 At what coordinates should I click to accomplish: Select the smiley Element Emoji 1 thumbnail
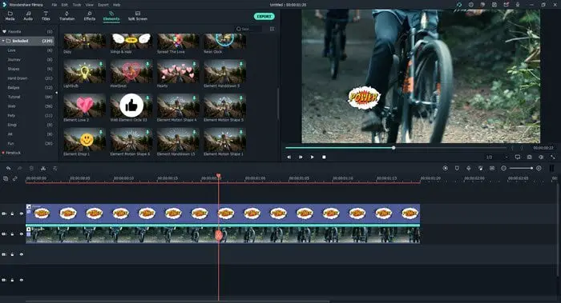point(84,140)
